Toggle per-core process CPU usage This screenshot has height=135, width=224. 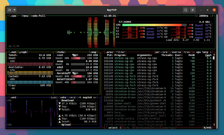pos(161,52)
